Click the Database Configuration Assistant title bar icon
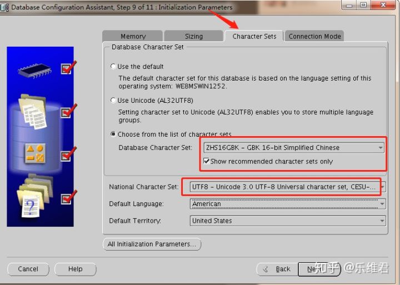 4,7
